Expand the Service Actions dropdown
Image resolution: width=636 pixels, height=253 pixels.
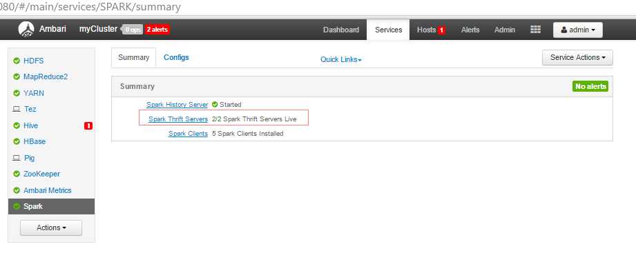pos(577,57)
